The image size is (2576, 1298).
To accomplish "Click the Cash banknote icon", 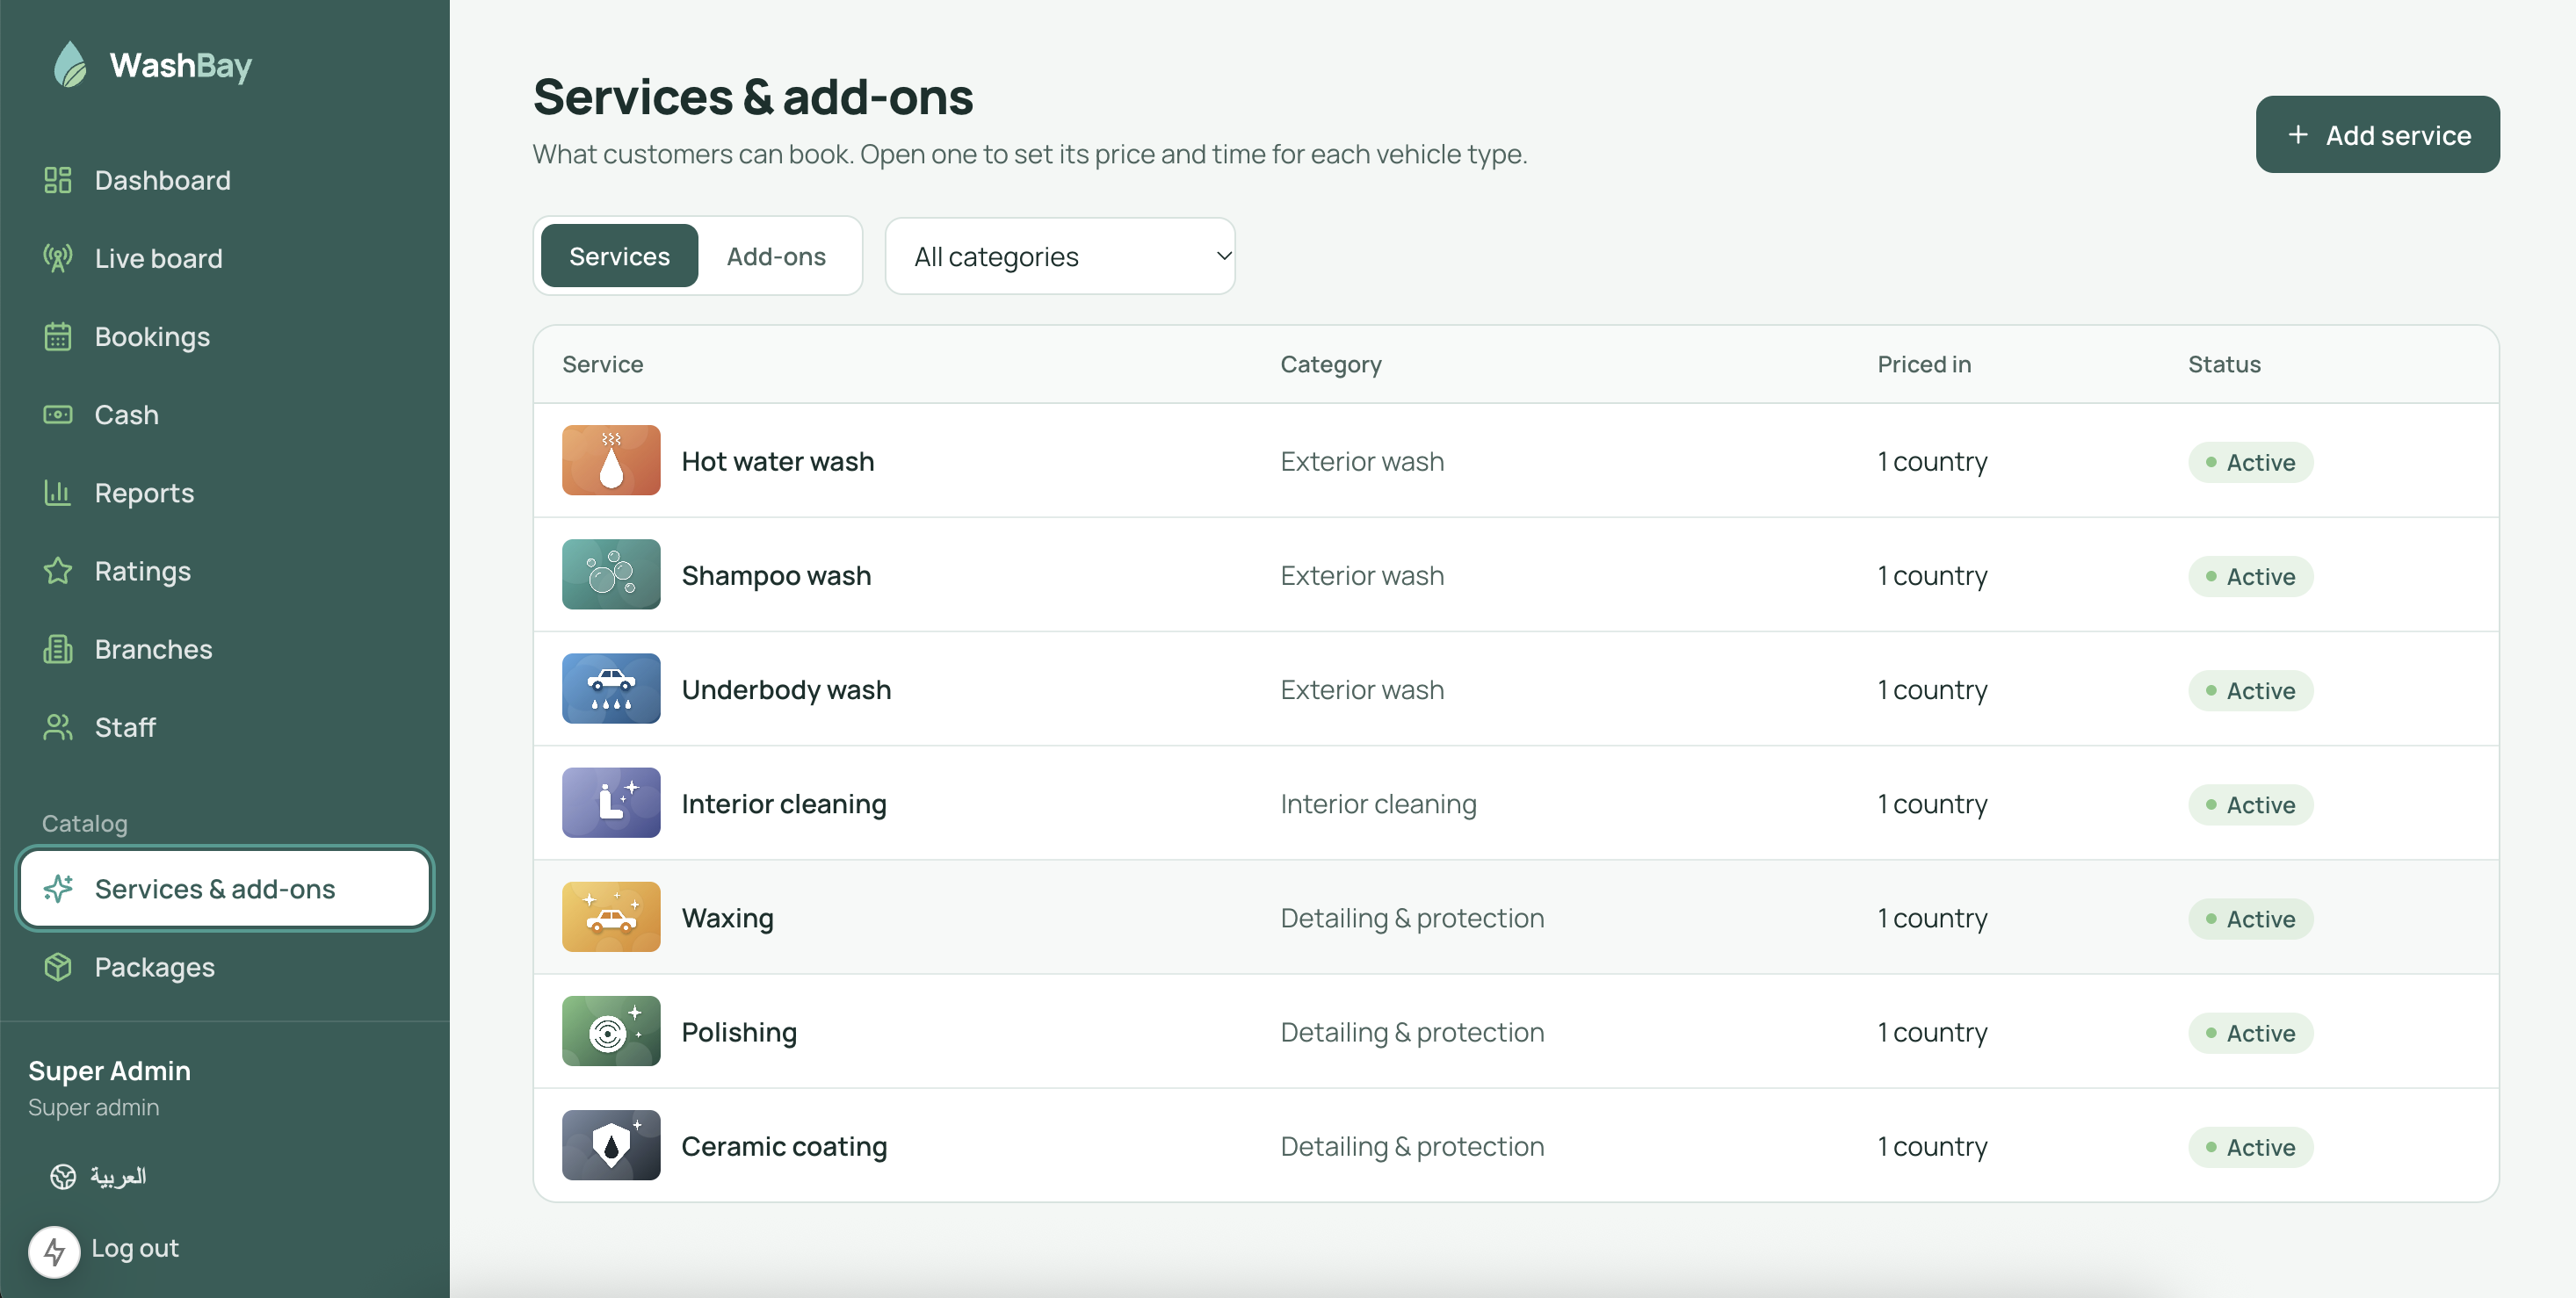I will (x=58, y=415).
